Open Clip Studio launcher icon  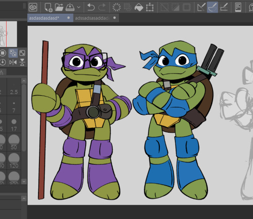pyautogui.click(x=33, y=7)
